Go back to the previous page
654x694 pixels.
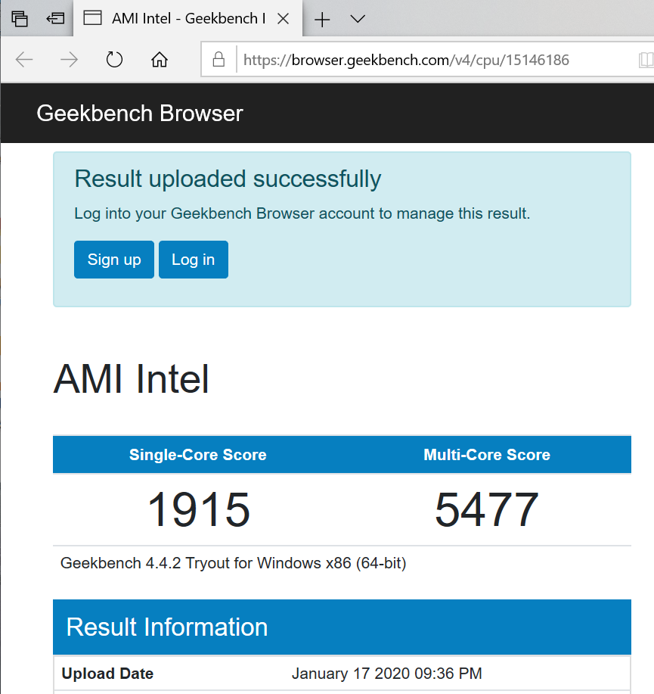[x=24, y=59]
